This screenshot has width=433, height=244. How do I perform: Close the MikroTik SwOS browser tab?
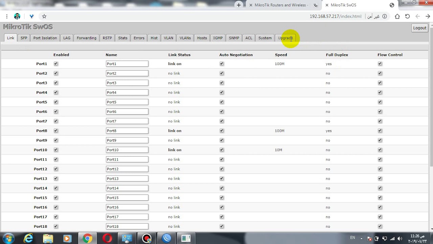(327, 5)
